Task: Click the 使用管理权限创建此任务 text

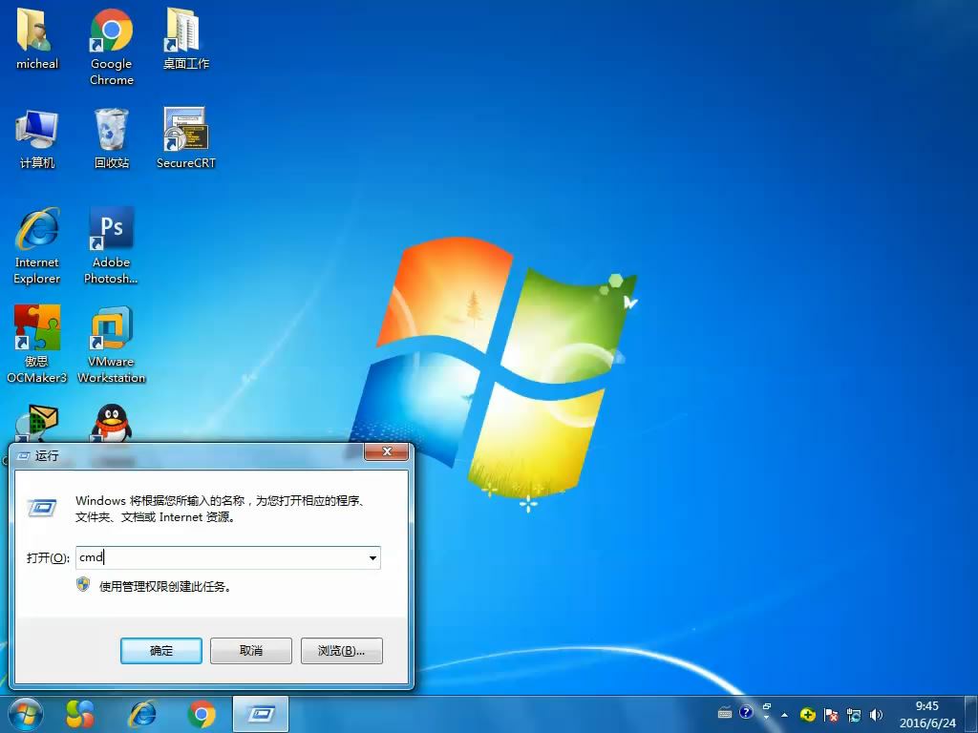Action: [x=165, y=587]
